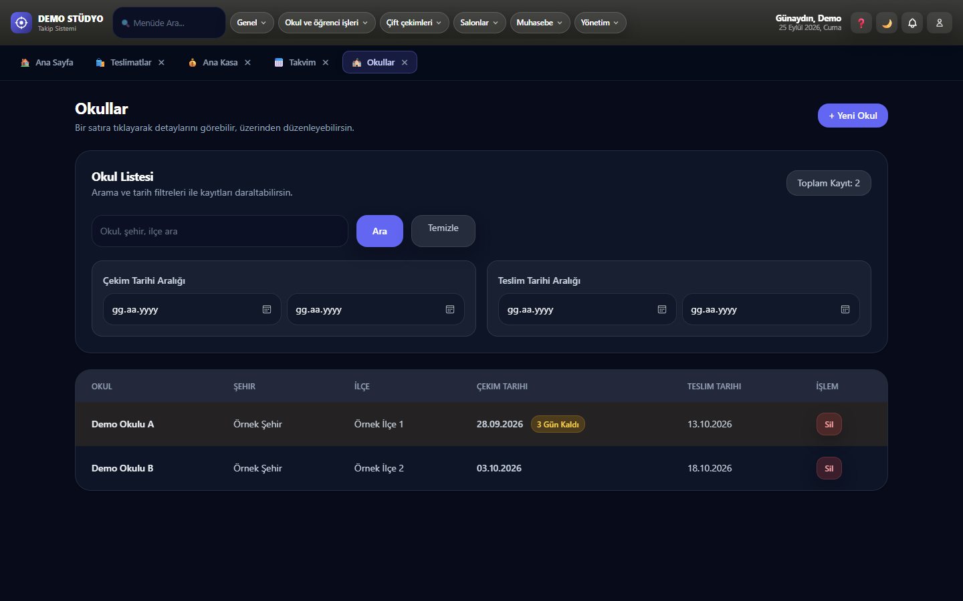The image size is (963, 601).
Task: Close the Teslimatlar tab
Action: [161, 62]
